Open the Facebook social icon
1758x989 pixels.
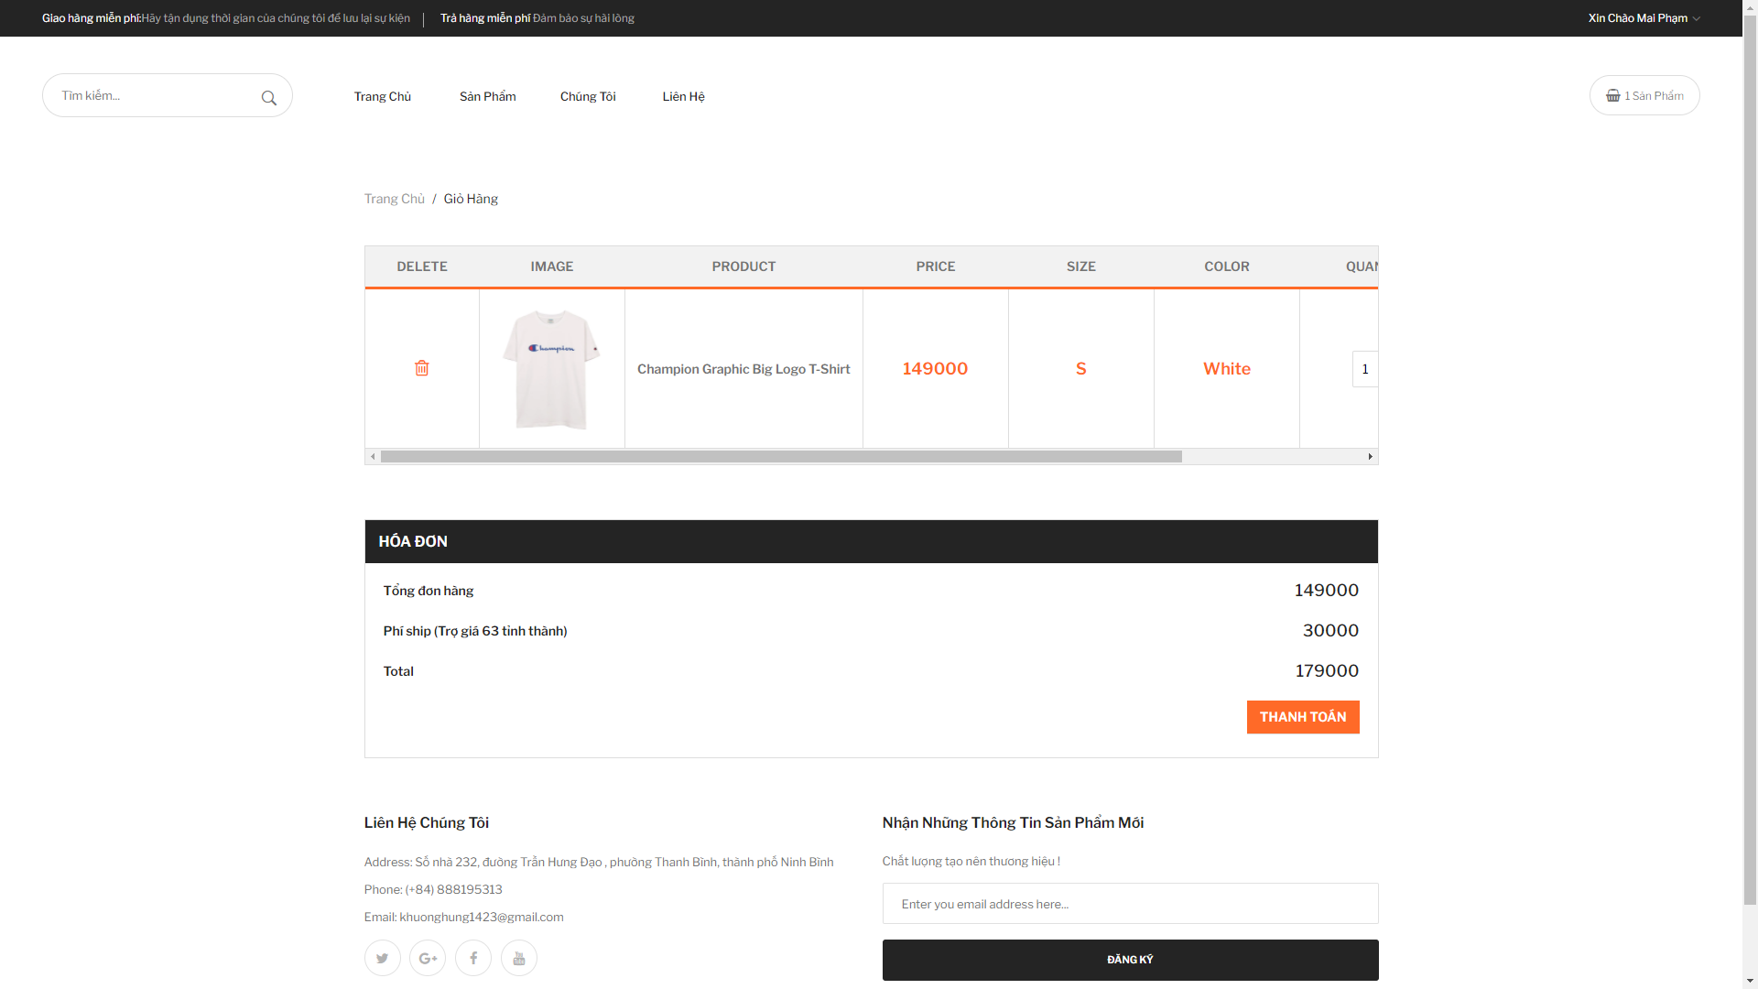473,958
